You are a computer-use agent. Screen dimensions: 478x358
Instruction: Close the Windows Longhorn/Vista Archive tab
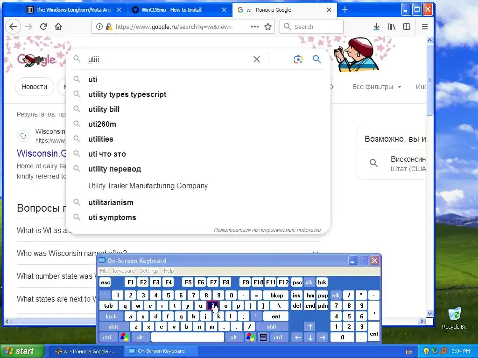point(119,10)
